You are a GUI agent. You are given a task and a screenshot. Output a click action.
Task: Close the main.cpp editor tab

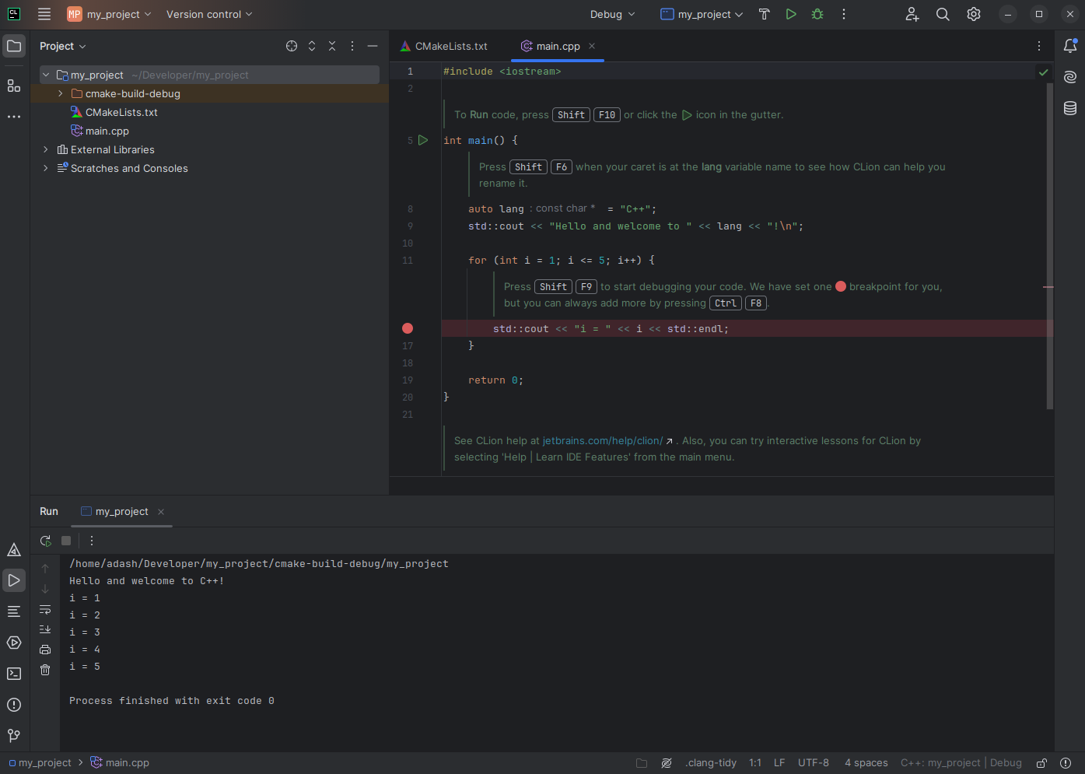point(592,46)
